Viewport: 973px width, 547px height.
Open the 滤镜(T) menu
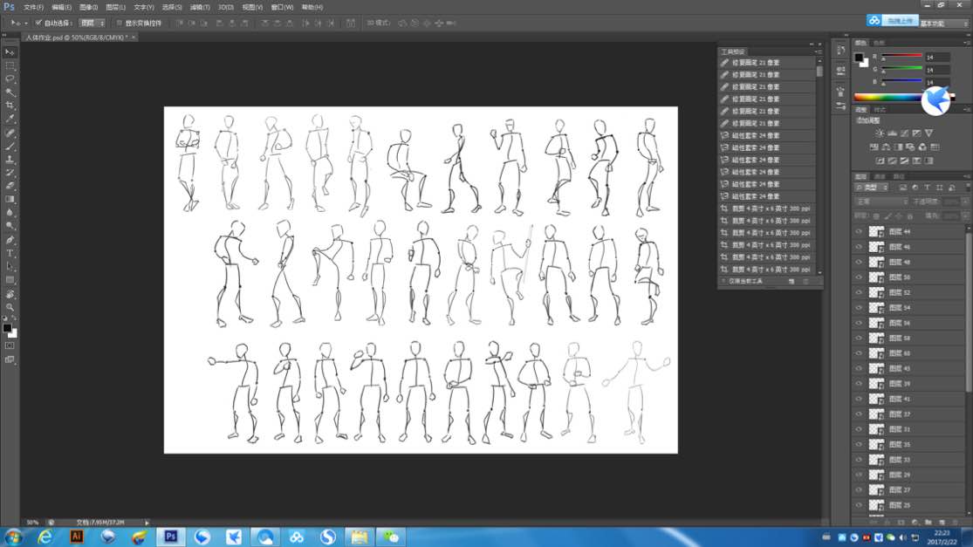[199, 7]
